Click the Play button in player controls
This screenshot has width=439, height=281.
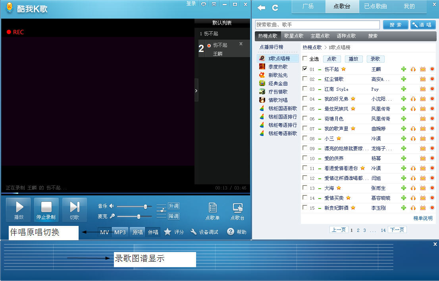(19, 209)
